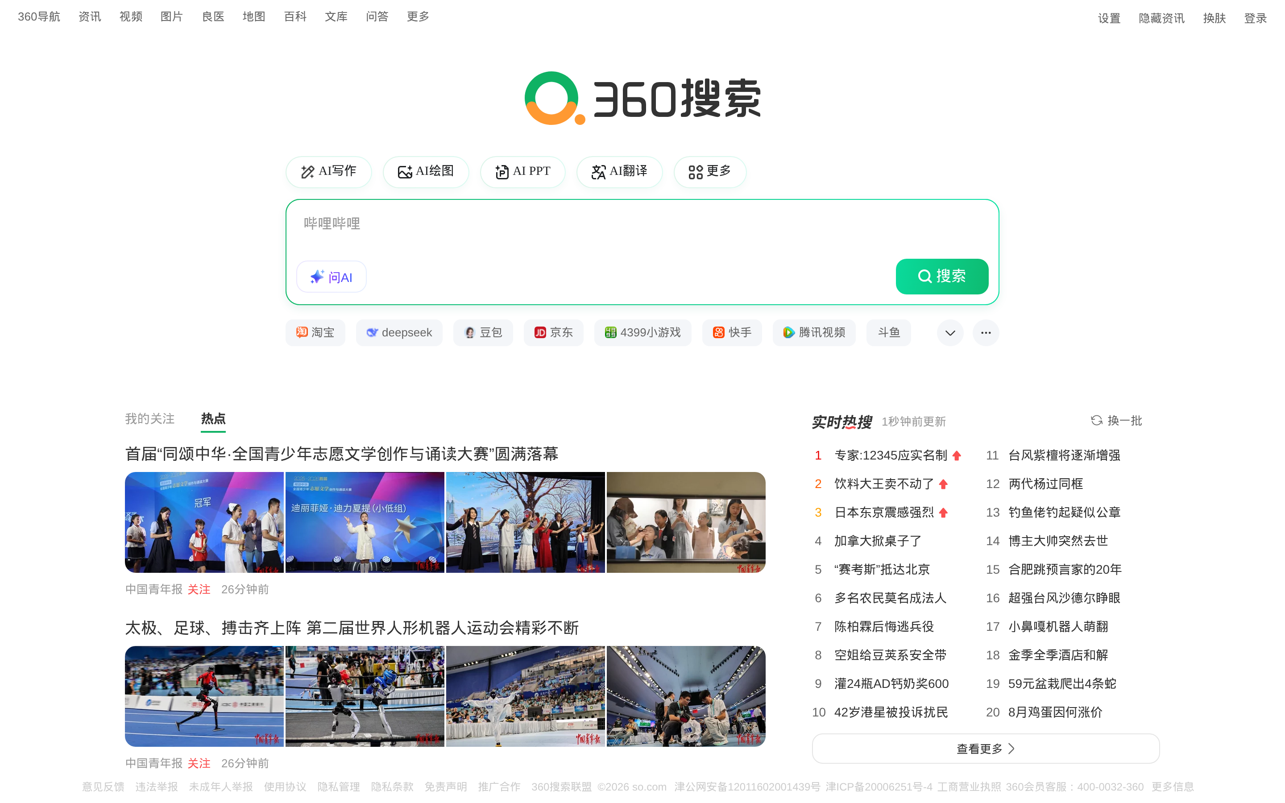Open hot search 饮料大王卖不动了
This screenshot has width=1285, height=803.
coord(884,484)
